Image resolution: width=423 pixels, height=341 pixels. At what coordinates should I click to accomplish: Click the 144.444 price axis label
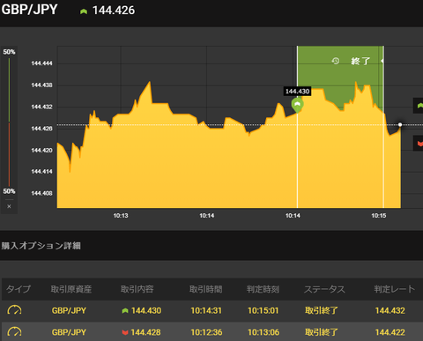pyautogui.click(x=41, y=63)
